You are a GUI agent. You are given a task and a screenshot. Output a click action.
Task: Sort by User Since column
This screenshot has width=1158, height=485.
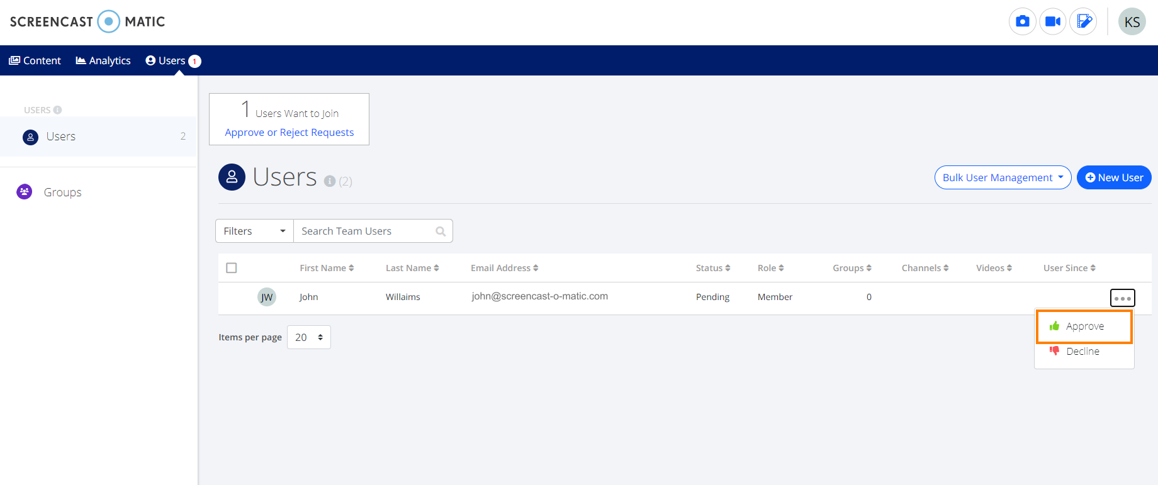(1069, 268)
